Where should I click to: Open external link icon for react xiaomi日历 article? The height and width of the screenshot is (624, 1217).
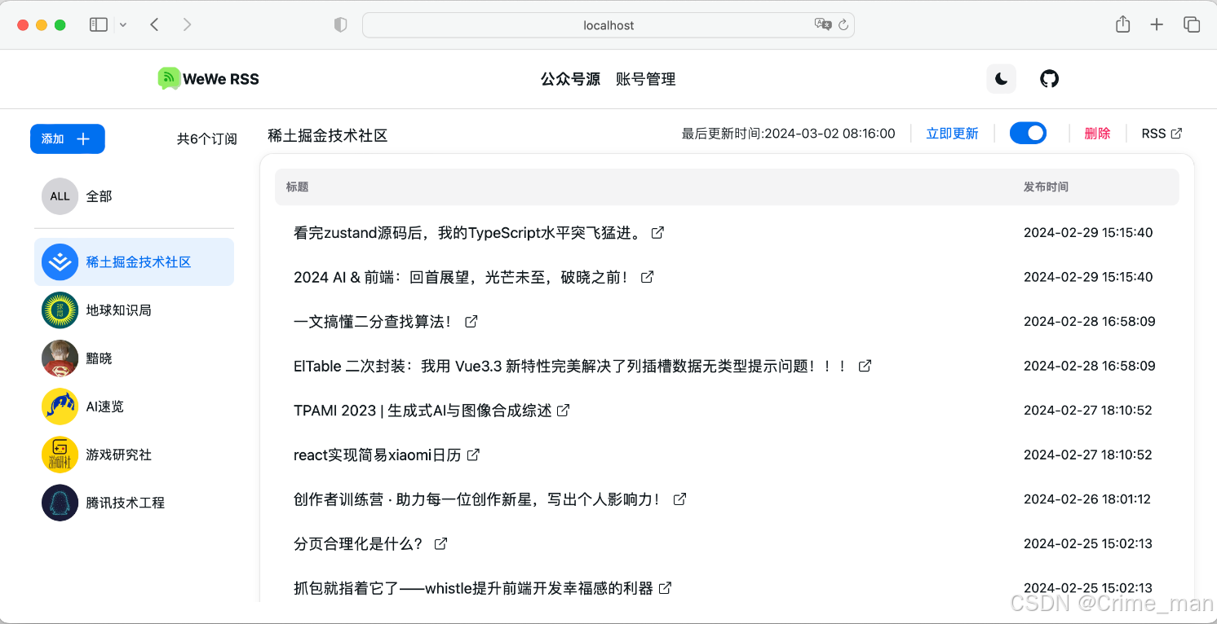coord(473,455)
